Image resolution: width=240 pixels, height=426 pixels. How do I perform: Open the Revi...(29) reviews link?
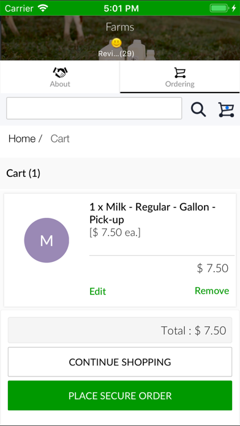tap(116, 53)
